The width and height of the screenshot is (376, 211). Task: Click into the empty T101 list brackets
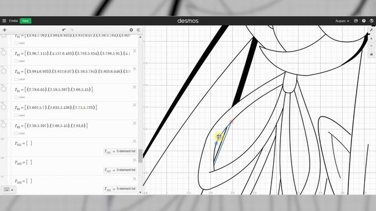(x=29, y=143)
